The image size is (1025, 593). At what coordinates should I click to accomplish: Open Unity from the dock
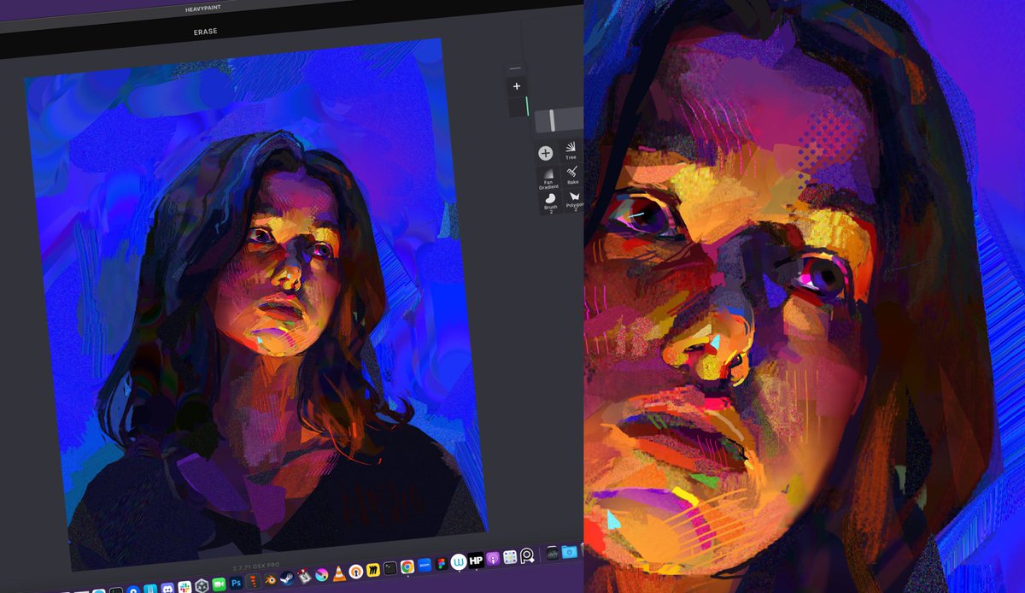pos(202,586)
